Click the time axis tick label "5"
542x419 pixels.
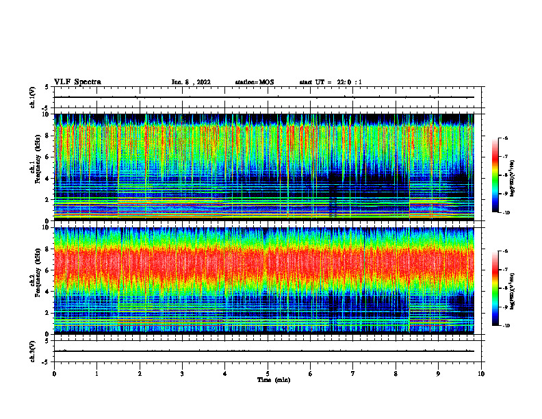tap(268, 374)
